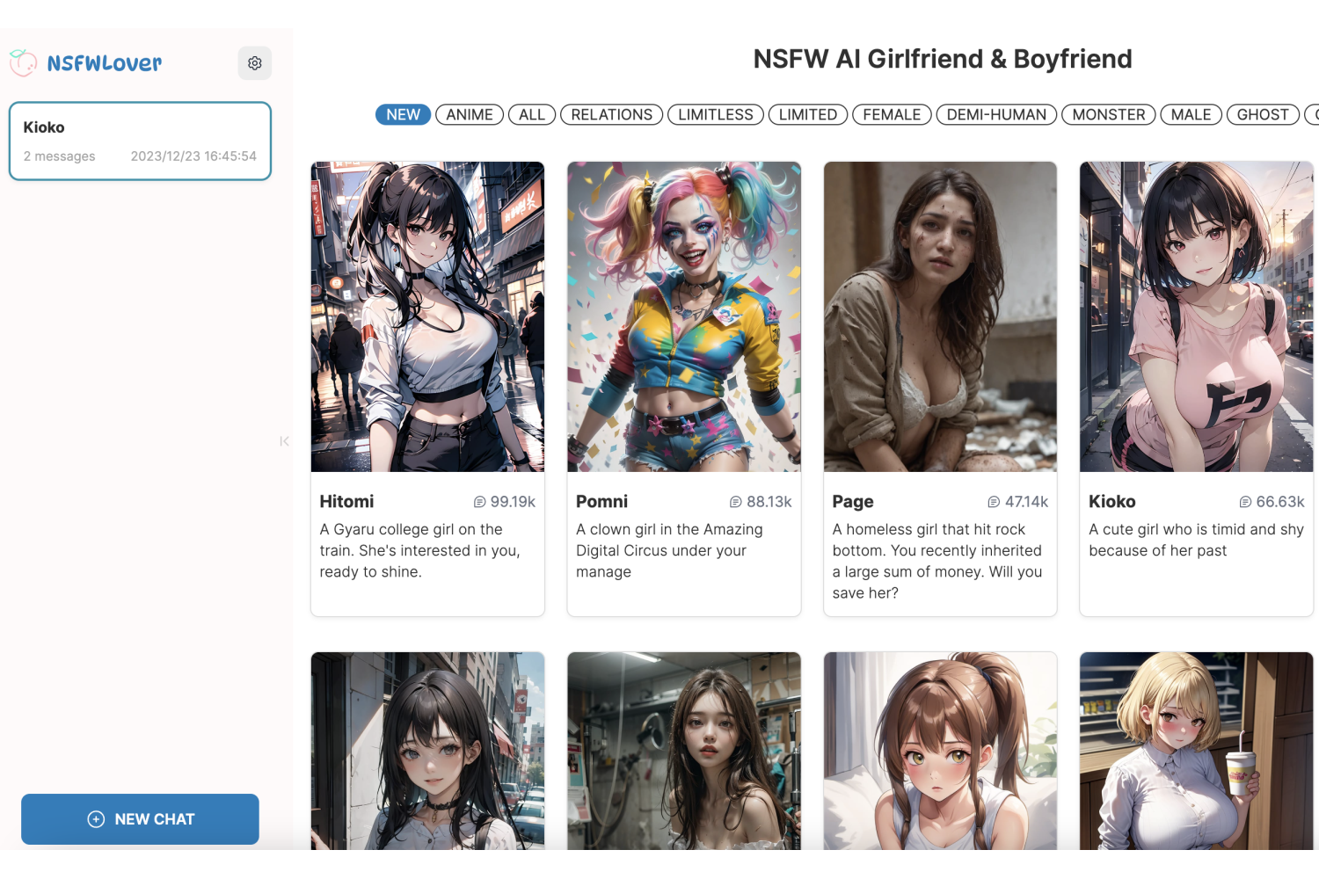Click the 66.63k message count
Viewport: 1319px width, 879px height.
(1280, 502)
